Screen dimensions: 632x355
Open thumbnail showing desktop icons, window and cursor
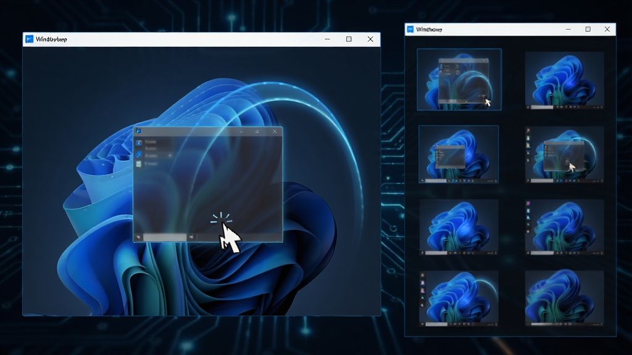coord(564,155)
